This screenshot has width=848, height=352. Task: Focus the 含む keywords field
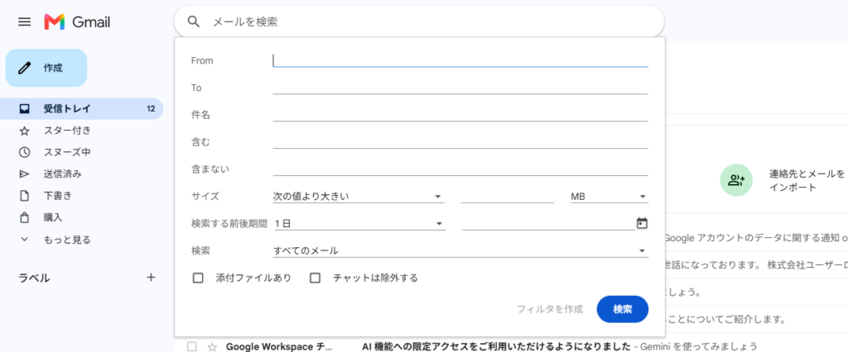click(460, 141)
